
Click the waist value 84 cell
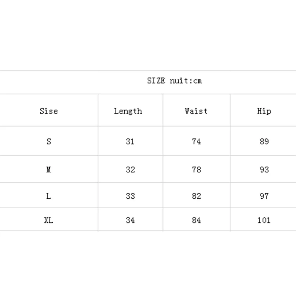(x=196, y=220)
